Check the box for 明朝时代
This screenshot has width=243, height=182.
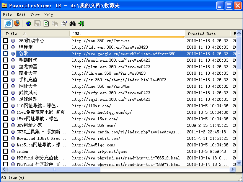[6, 60]
